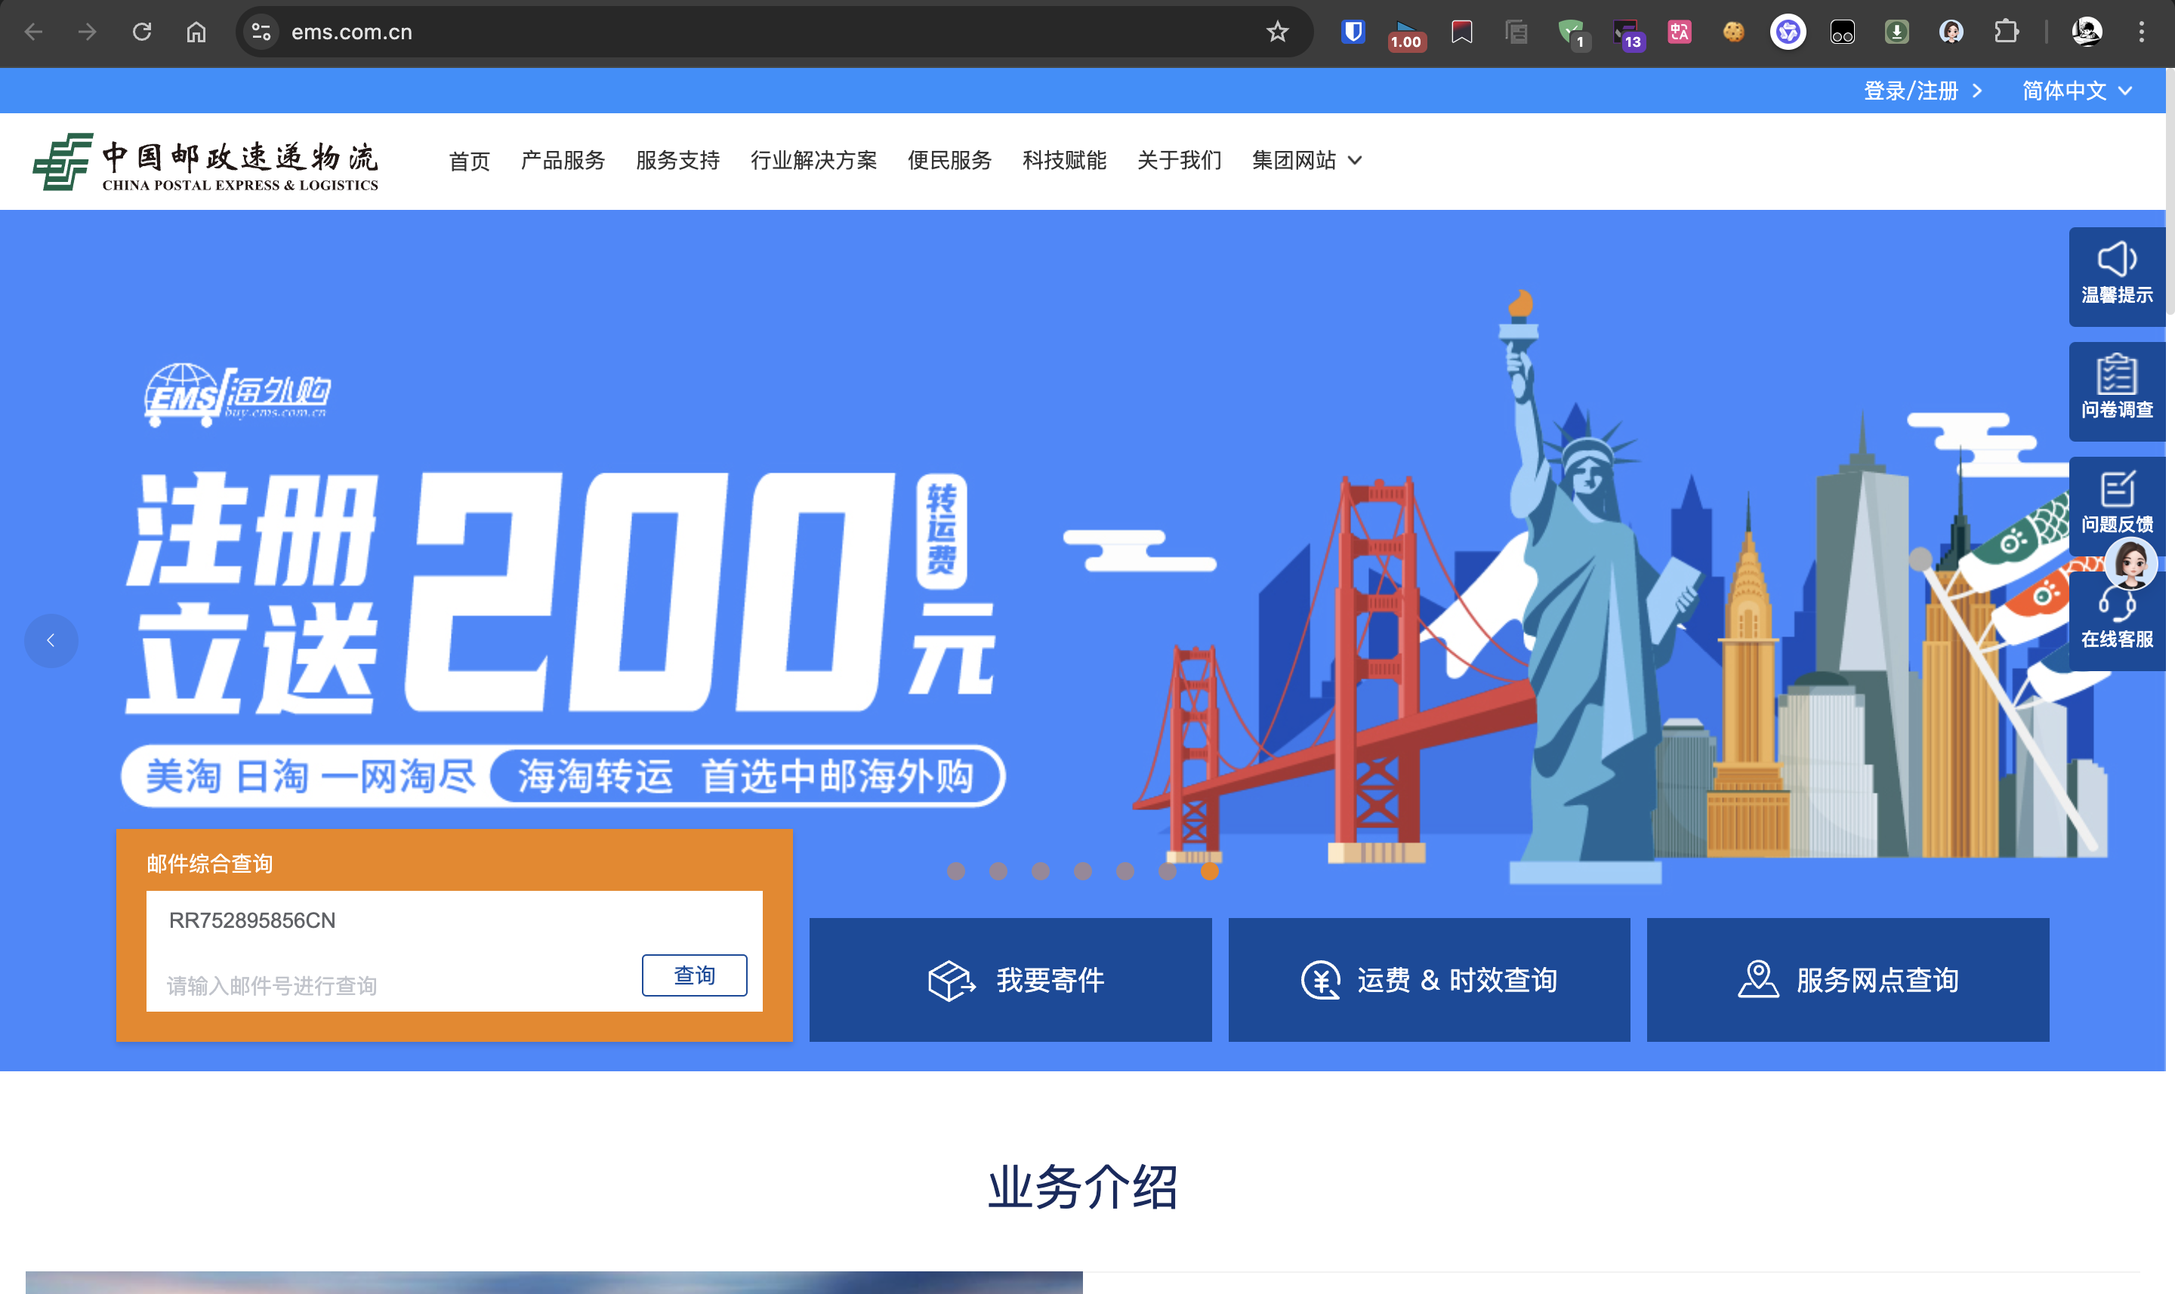
Task: Open the circular blue extension icon
Action: coord(1788,32)
